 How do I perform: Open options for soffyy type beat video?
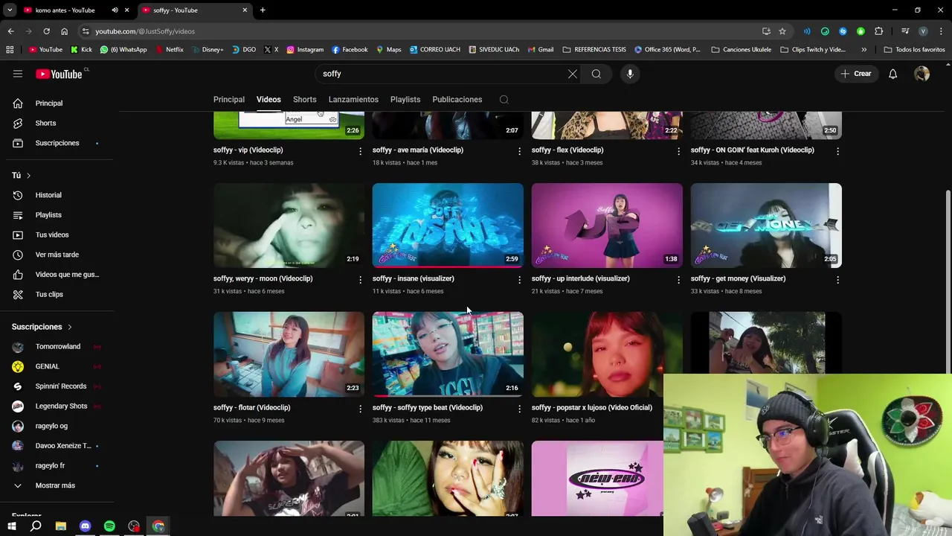(519, 409)
